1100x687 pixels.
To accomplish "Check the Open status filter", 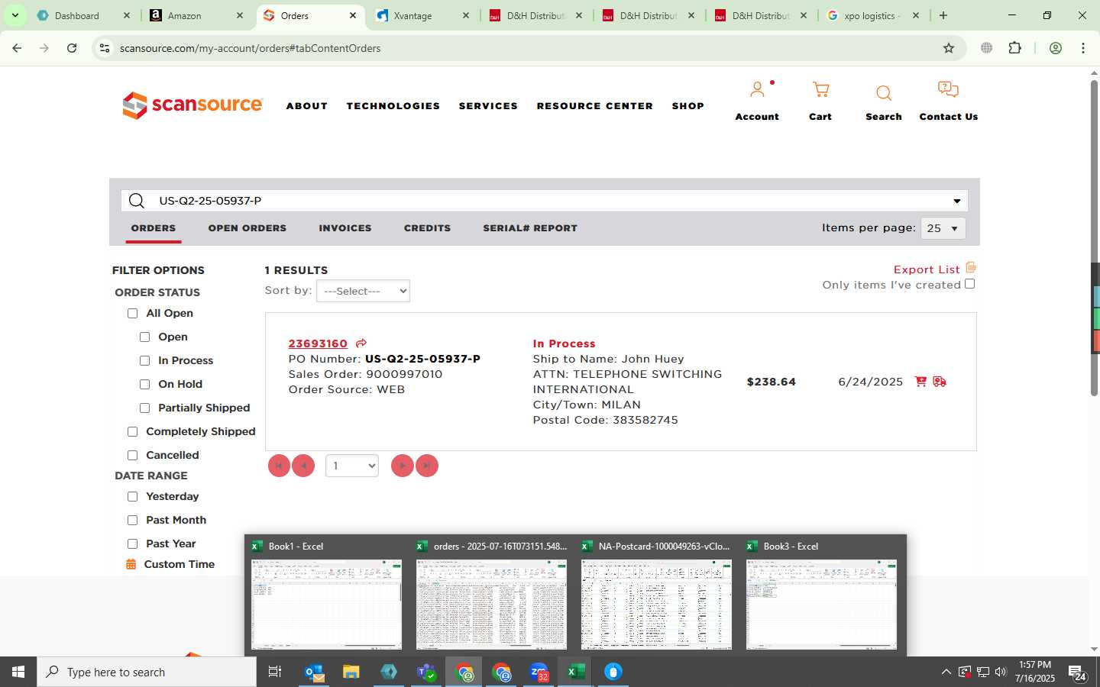I will 144,337.
